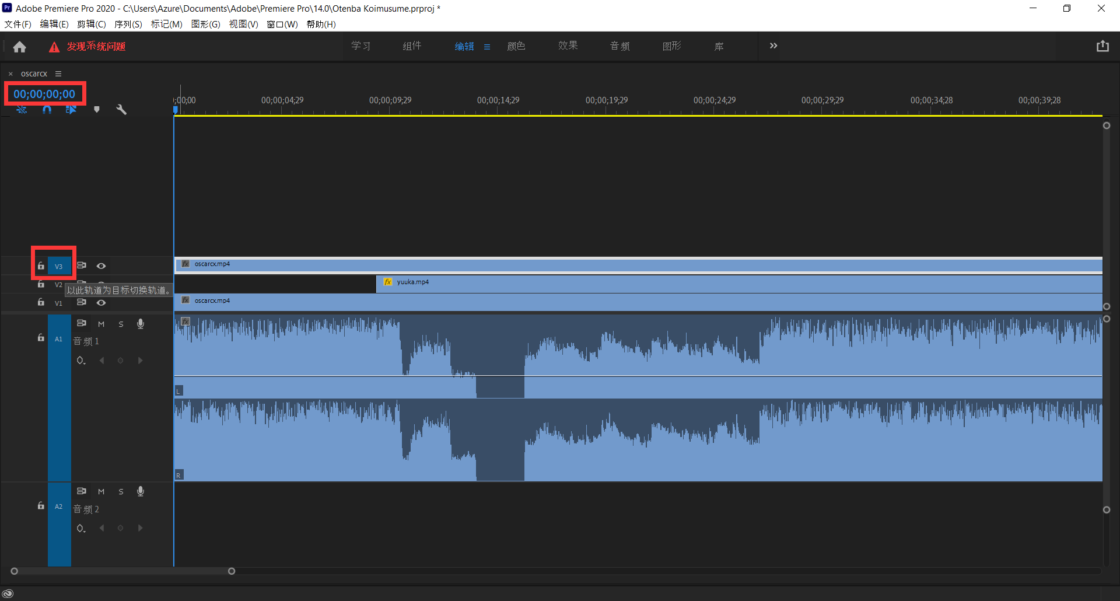Click the export share icon

(1102, 46)
